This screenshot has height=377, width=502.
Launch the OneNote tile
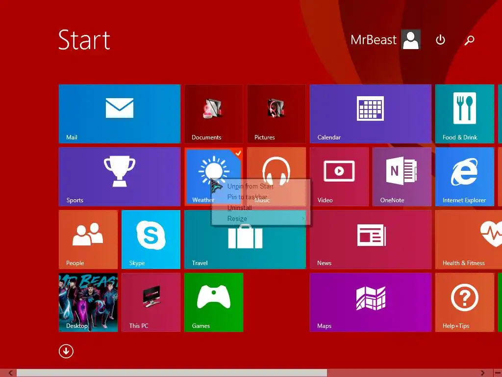tap(402, 176)
